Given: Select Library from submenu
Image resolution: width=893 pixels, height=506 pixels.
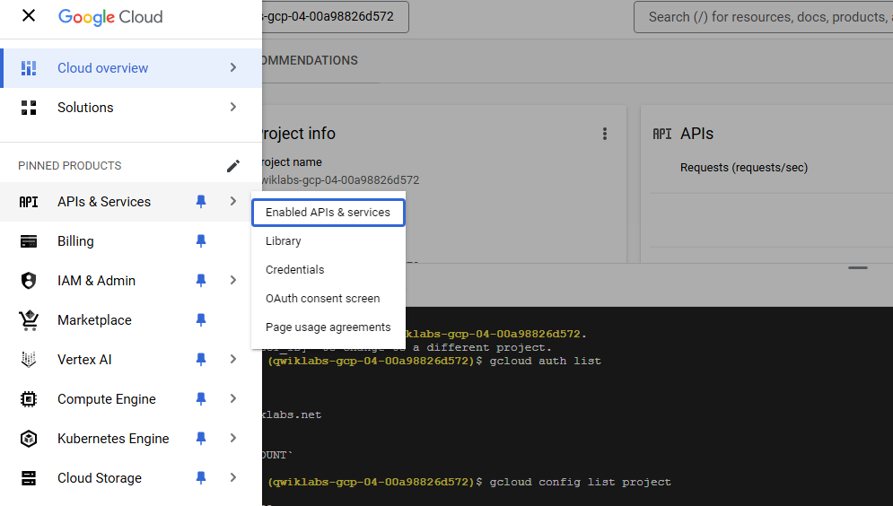Looking at the screenshot, I should tap(328, 241).
